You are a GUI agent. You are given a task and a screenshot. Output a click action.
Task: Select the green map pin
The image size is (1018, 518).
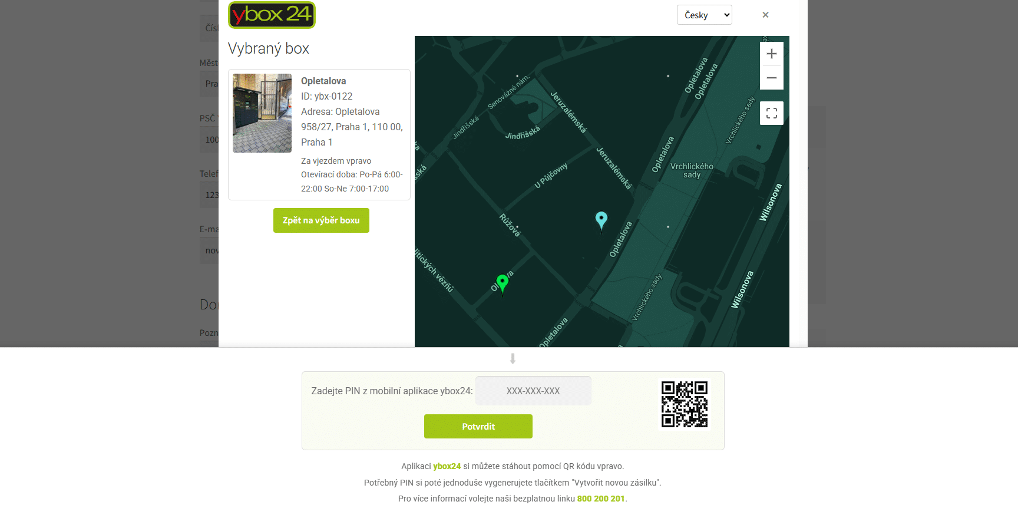coord(502,282)
